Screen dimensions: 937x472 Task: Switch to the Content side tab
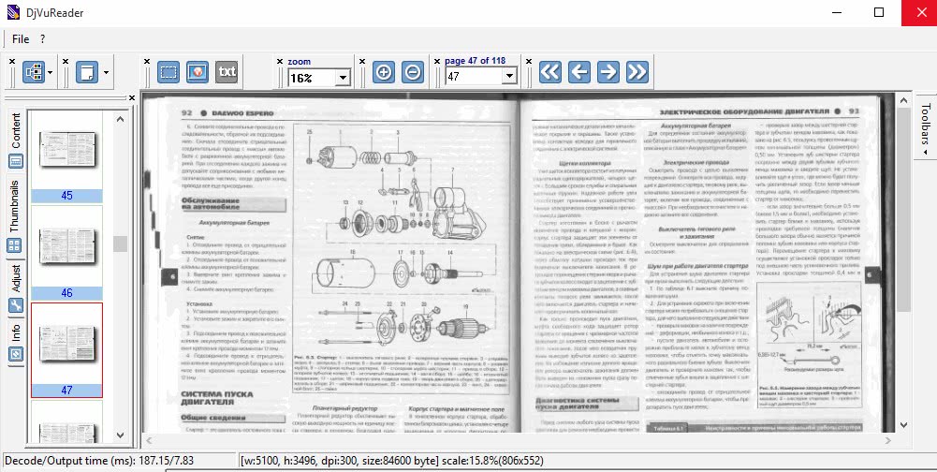pyautogui.click(x=16, y=131)
